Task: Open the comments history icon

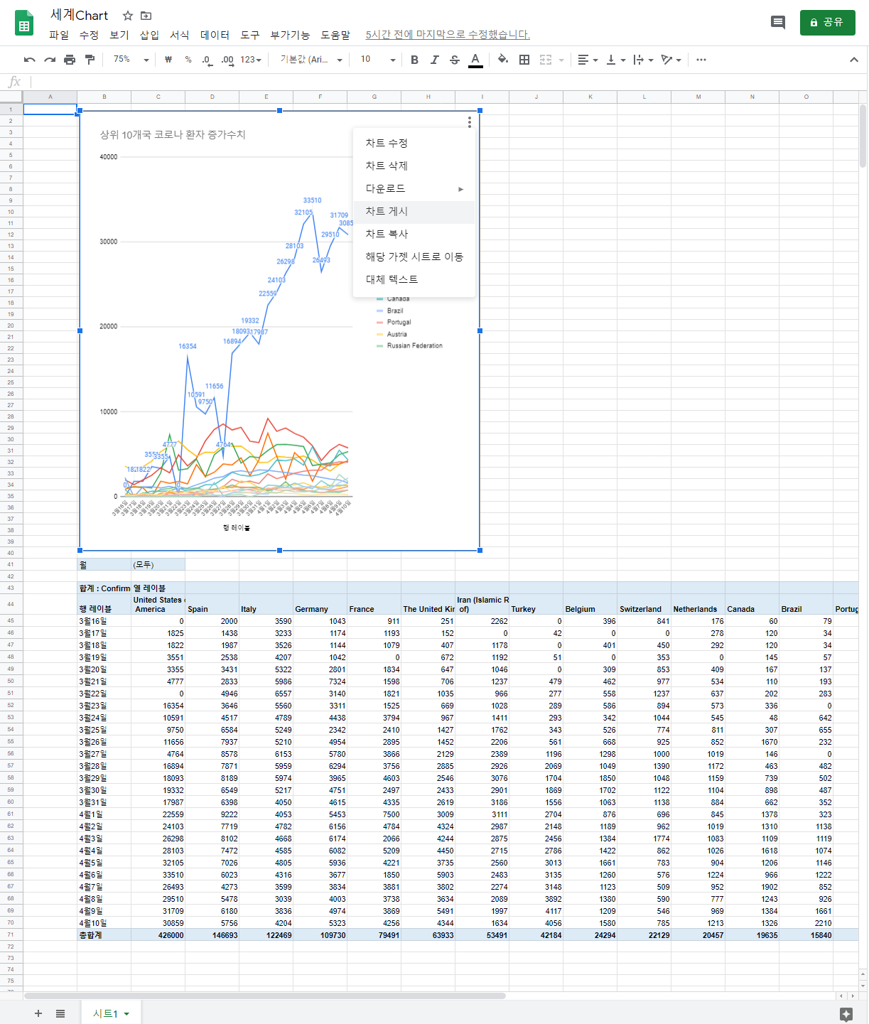Action: click(x=778, y=22)
